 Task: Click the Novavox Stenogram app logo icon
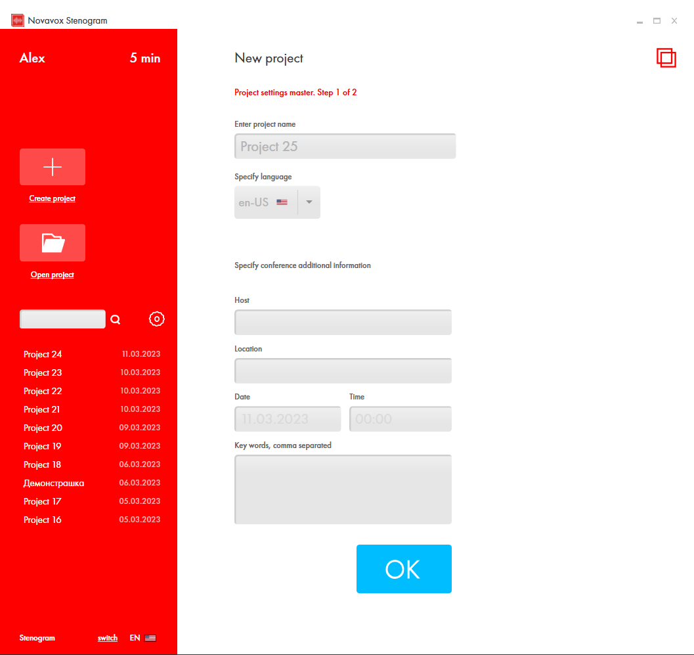point(18,20)
